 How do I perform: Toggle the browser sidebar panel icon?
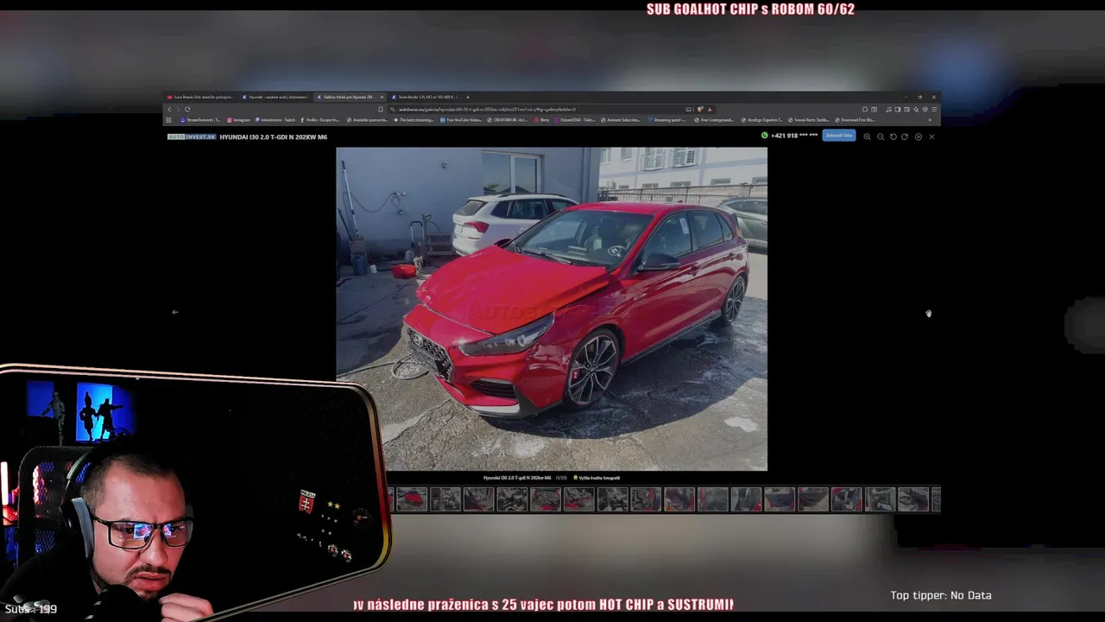pyautogui.click(x=898, y=110)
